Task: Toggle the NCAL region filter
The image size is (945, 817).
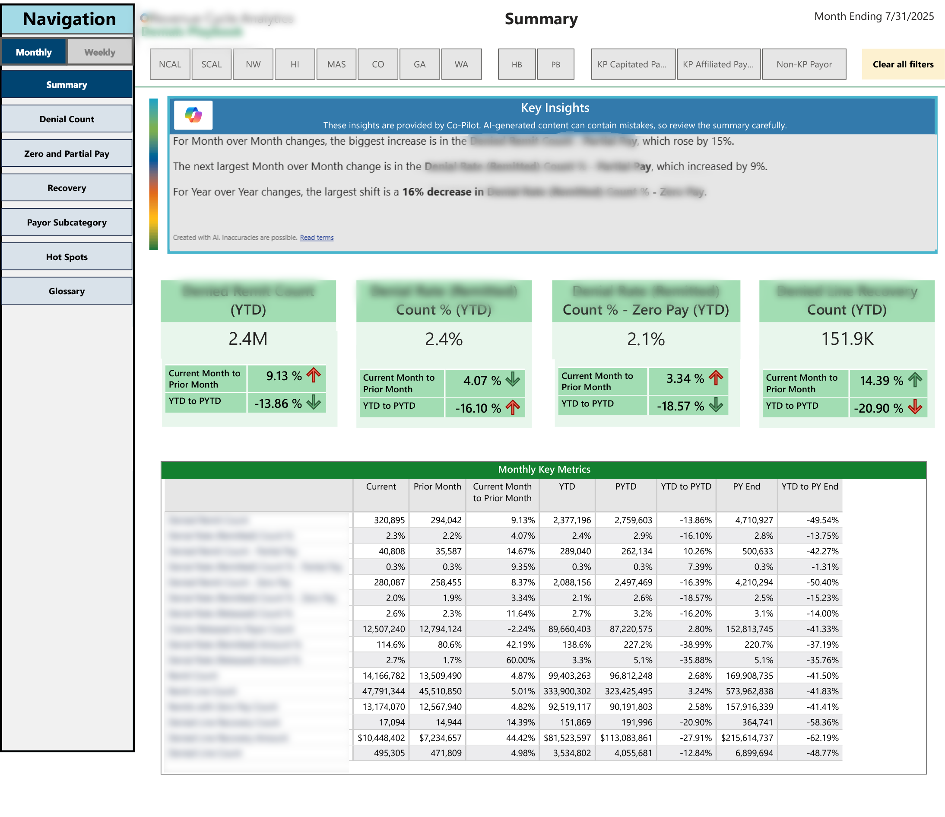Action: tap(170, 64)
